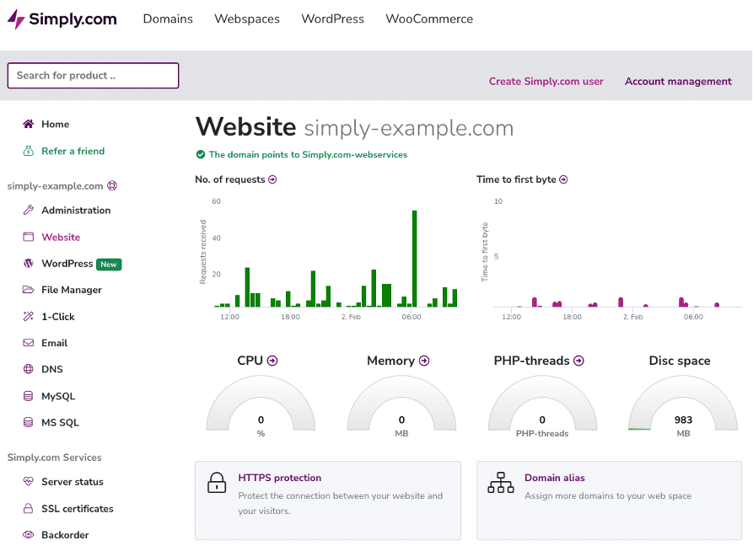Open the Domain alias link

(x=555, y=478)
